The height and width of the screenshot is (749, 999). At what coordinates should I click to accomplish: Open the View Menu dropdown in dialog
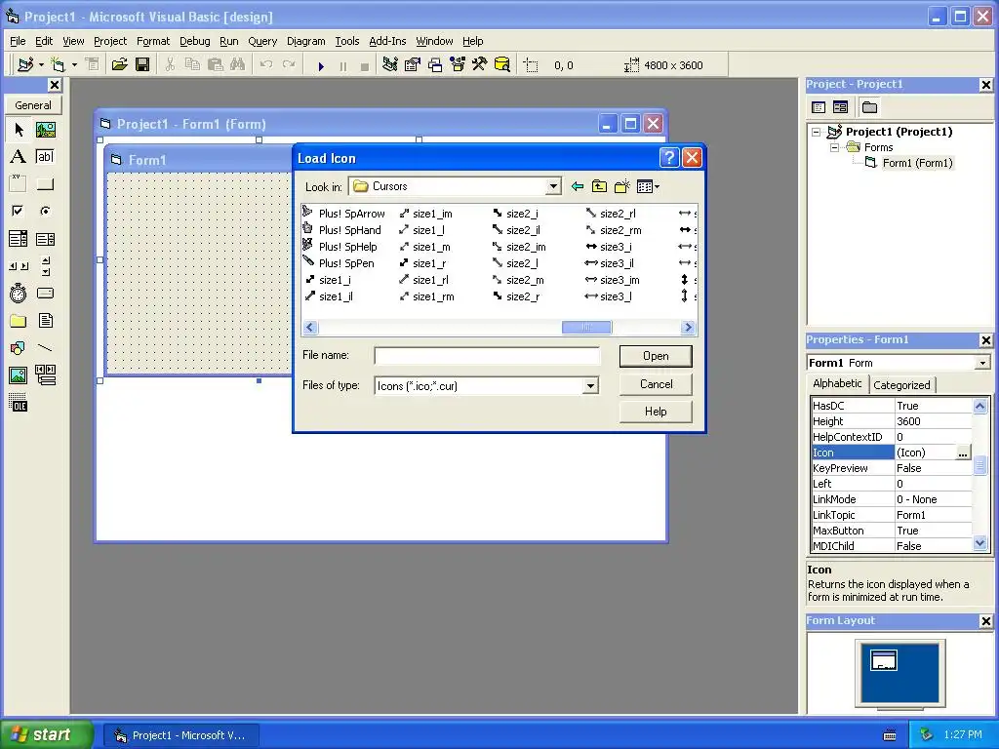coord(648,186)
